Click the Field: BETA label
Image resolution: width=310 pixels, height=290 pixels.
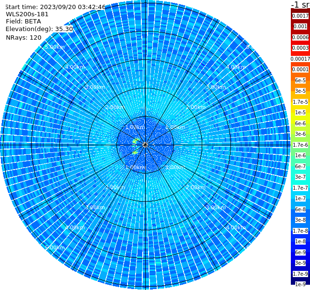coord(23,21)
